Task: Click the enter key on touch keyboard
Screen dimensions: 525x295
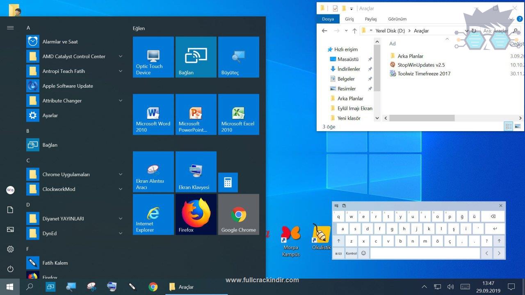Action: (495, 229)
